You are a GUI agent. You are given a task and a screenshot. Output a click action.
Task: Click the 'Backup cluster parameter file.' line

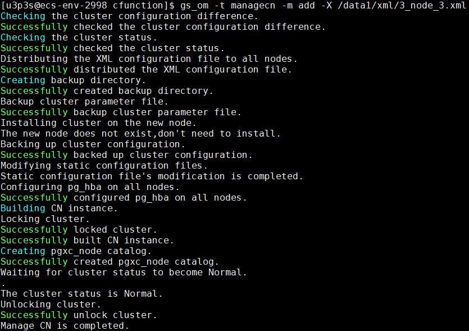point(84,102)
